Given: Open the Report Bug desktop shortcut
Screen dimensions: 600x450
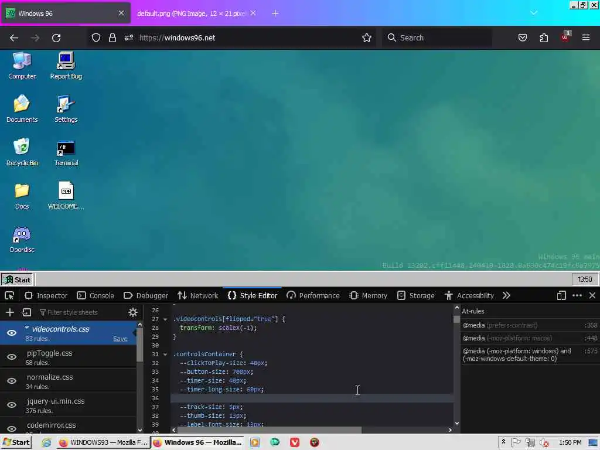Looking at the screenshot, I should [x=66, y=66].
